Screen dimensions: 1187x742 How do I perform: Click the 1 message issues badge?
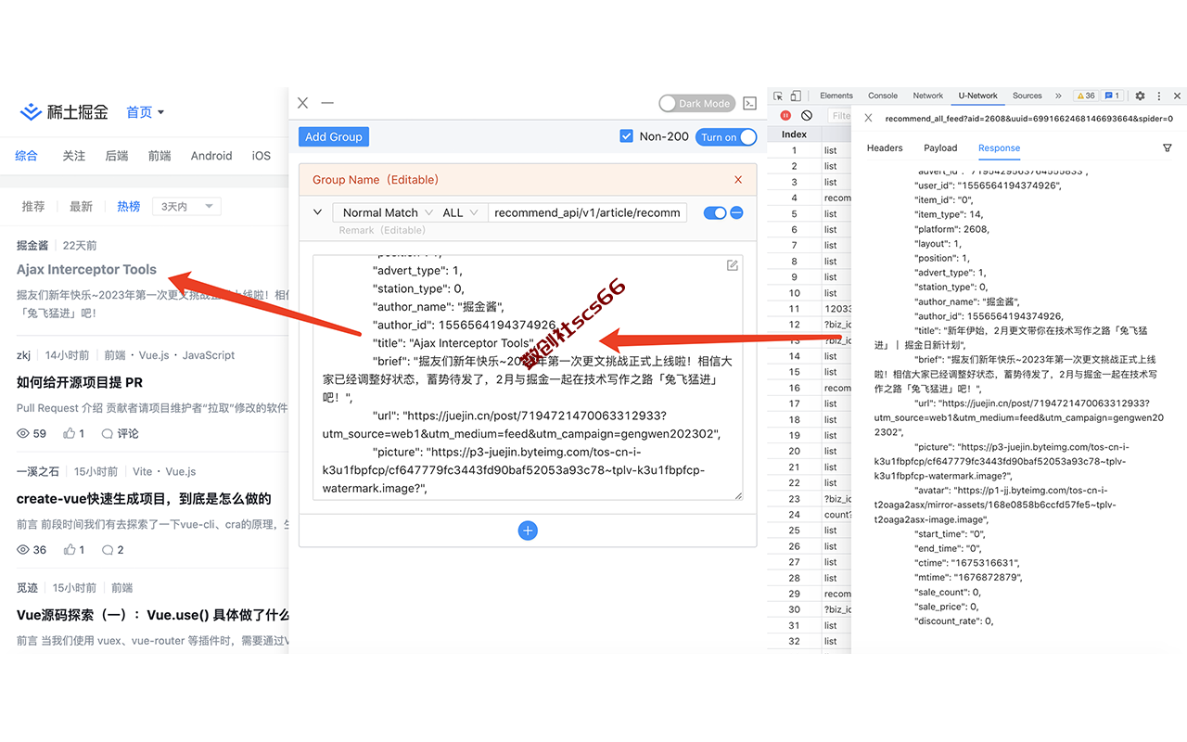tap(1113, 96)
